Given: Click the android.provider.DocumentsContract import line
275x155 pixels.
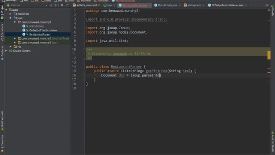Looking at the screenshot, I should coord(126,19).
